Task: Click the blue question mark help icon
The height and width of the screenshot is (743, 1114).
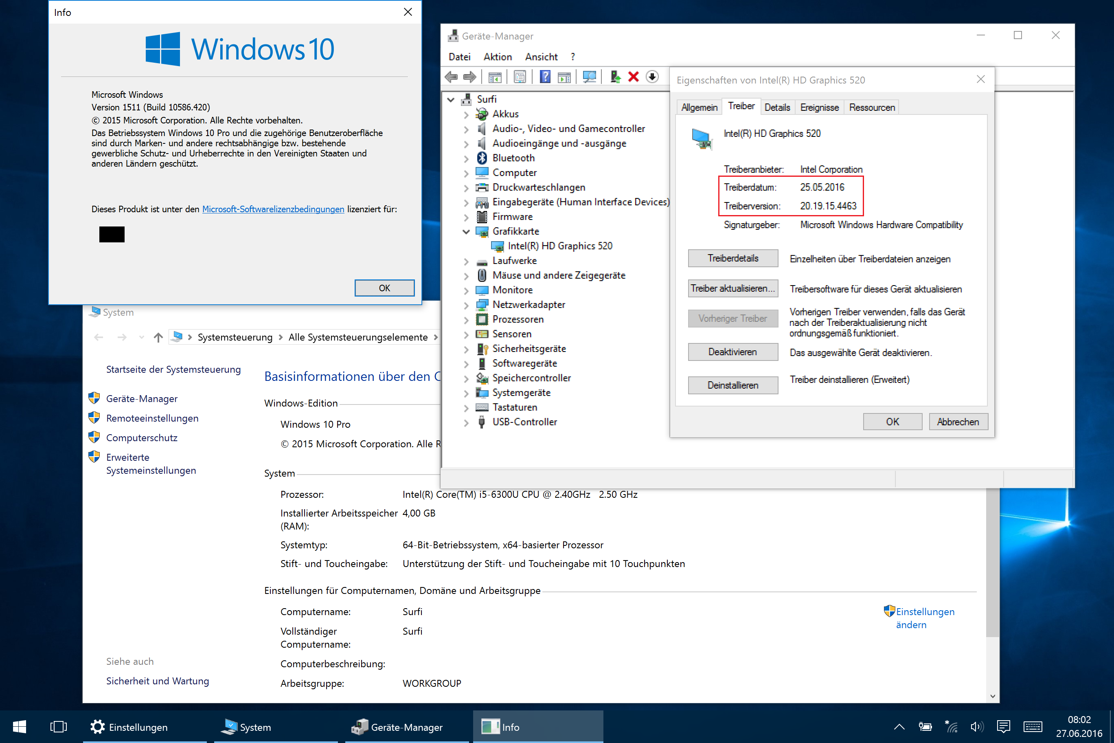Action: click(545, 77)
